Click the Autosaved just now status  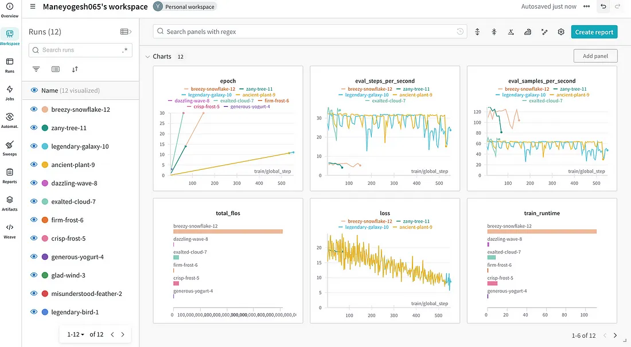(548, 6)
